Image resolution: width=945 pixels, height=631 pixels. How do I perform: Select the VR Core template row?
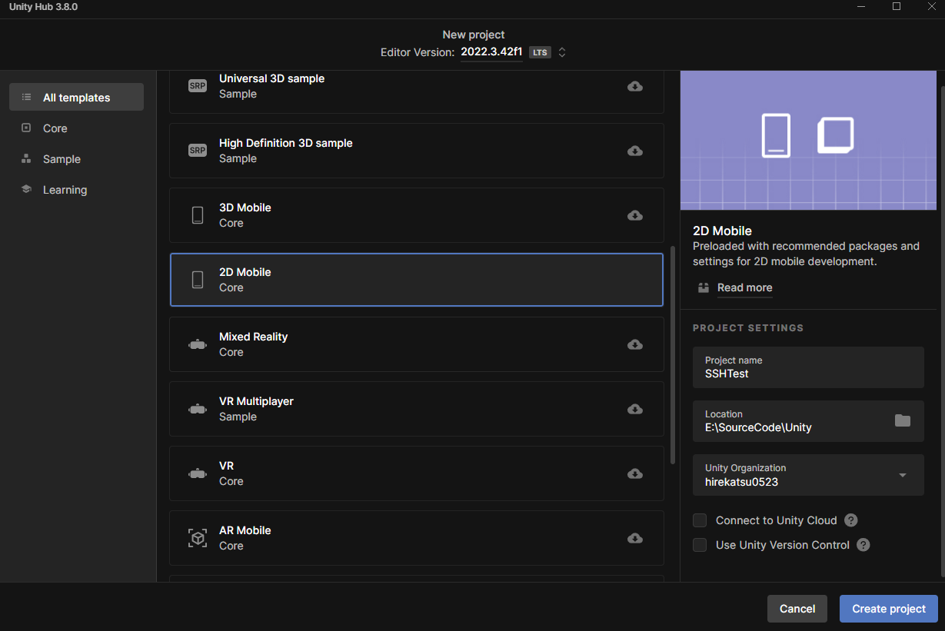point(417,473)
